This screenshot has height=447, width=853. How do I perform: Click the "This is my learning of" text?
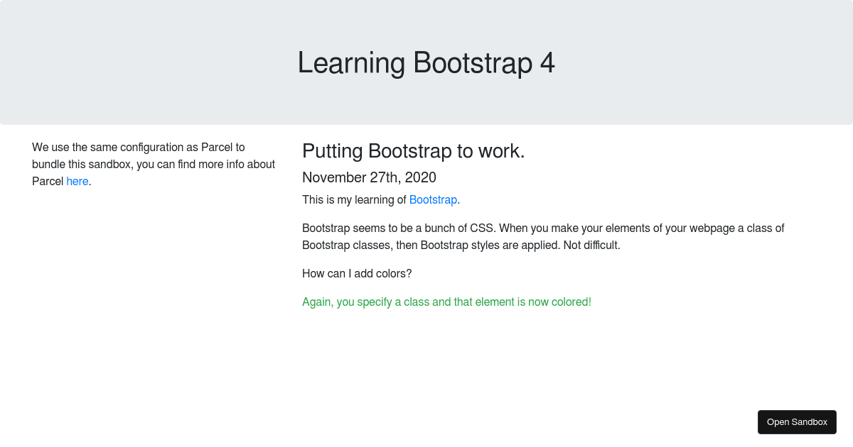tap(354, 200)
